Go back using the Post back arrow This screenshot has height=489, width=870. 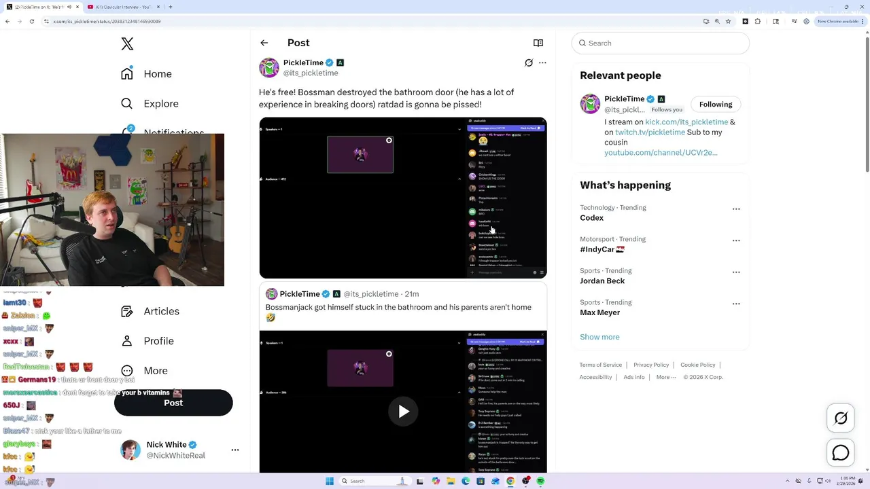tap(264, 43)
